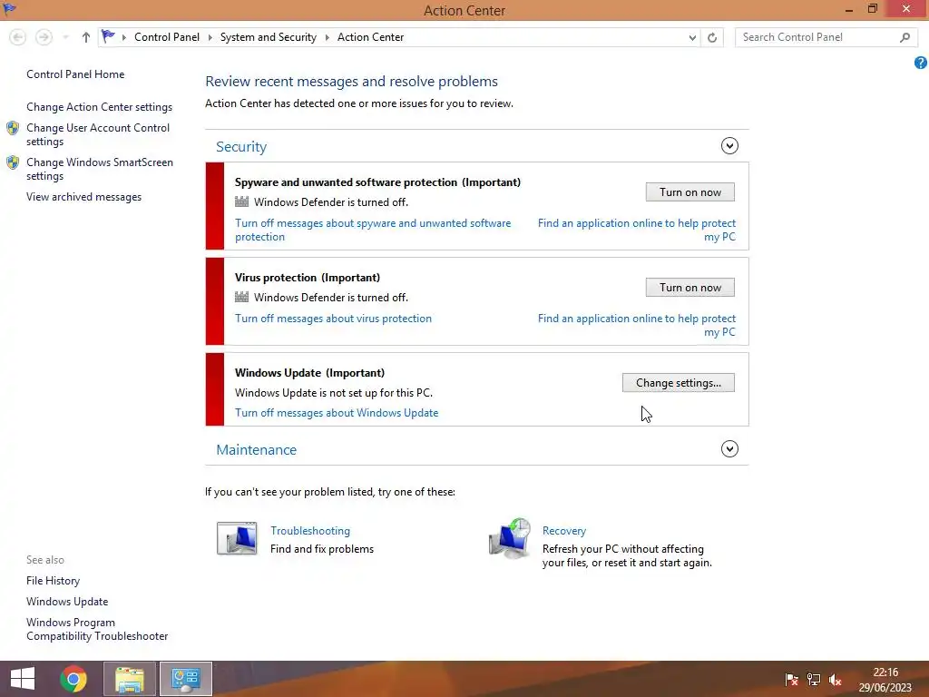Collapse the Security section chevron
The image size is (929, 697).
[729, 146]
